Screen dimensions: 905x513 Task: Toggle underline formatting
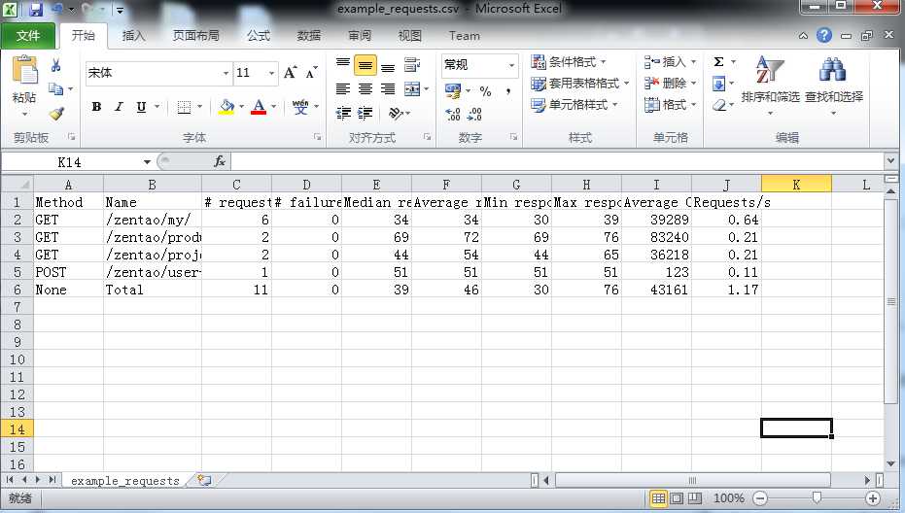pyautogui.click(x=141, y=107)
